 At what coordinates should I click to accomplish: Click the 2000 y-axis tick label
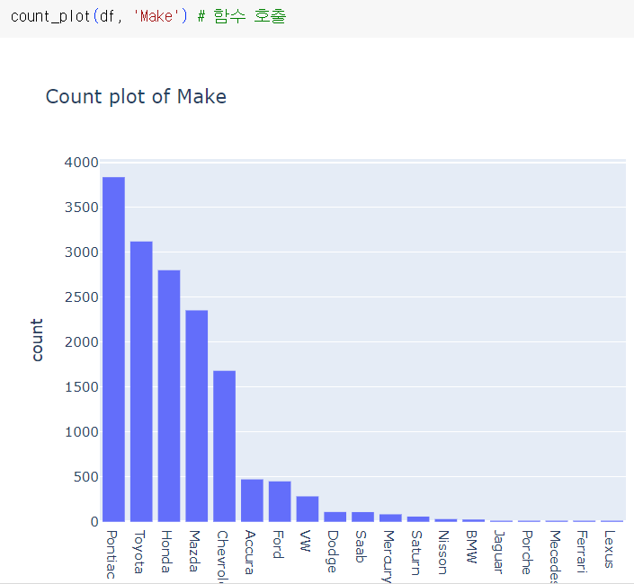click(81, 342)
